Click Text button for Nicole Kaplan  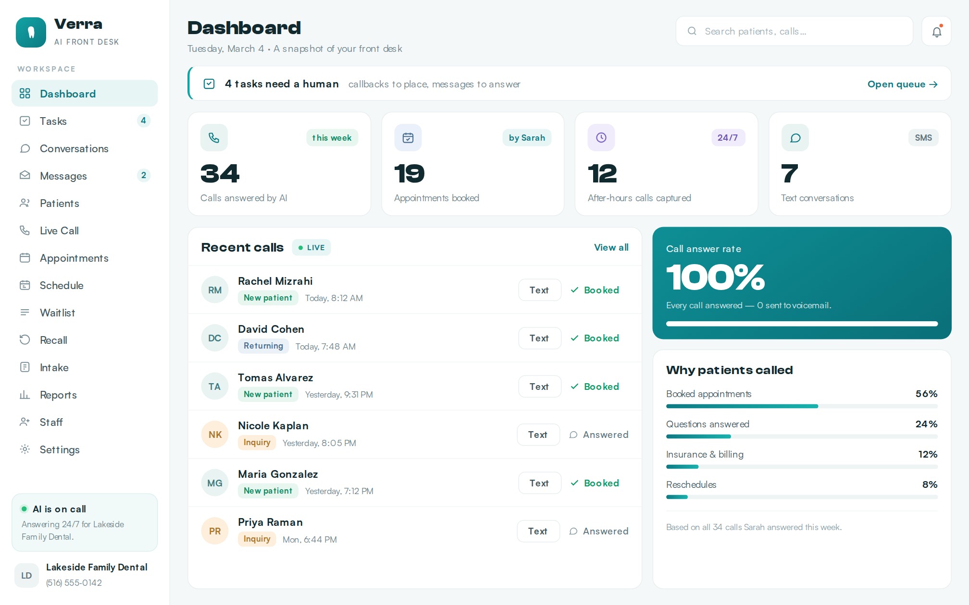click(538, 435)
